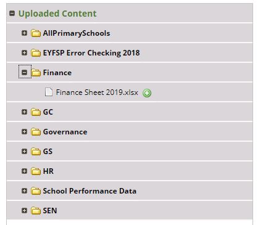
Task: Click the Finance Sheet 2019.xlsx document icon
Action: tap(49, 92)
